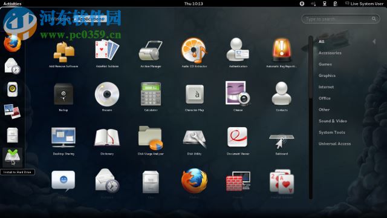Screen dimensions: 387x218
Task: Open Disk Utility
Action: click(195, 139)
